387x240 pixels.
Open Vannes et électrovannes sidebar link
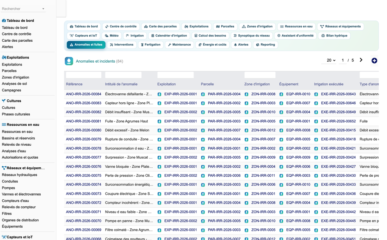[x=21, y=194]
